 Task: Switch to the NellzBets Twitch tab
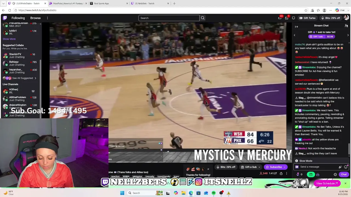point(150,4)
